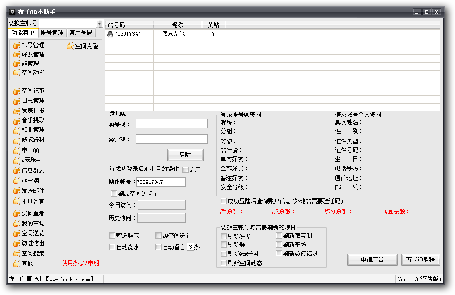Enable 刷新空间动态 checkbox
Viewport: 455px width, 295px height.
[223, 263]
